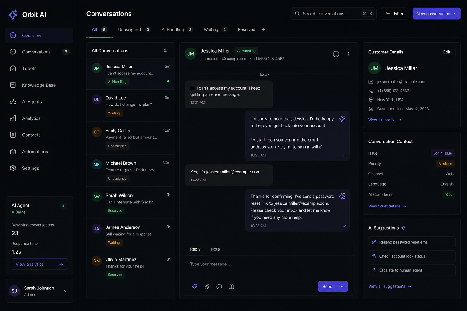Screen dimensions: 467x311
Task: Open the three-dot more menu in chat header
Action: click(348, 54)
